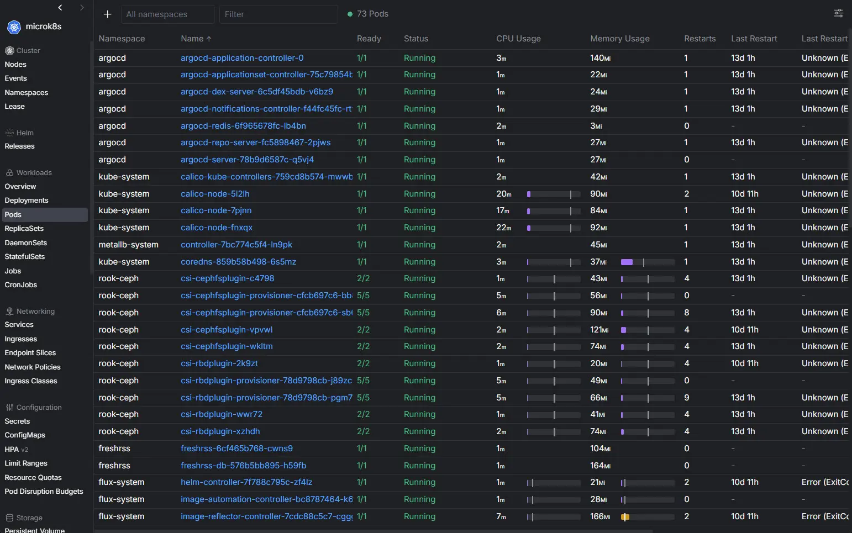Sort pods by Name column header
Screen dimensions: 852x533
(x=192, y=39)
